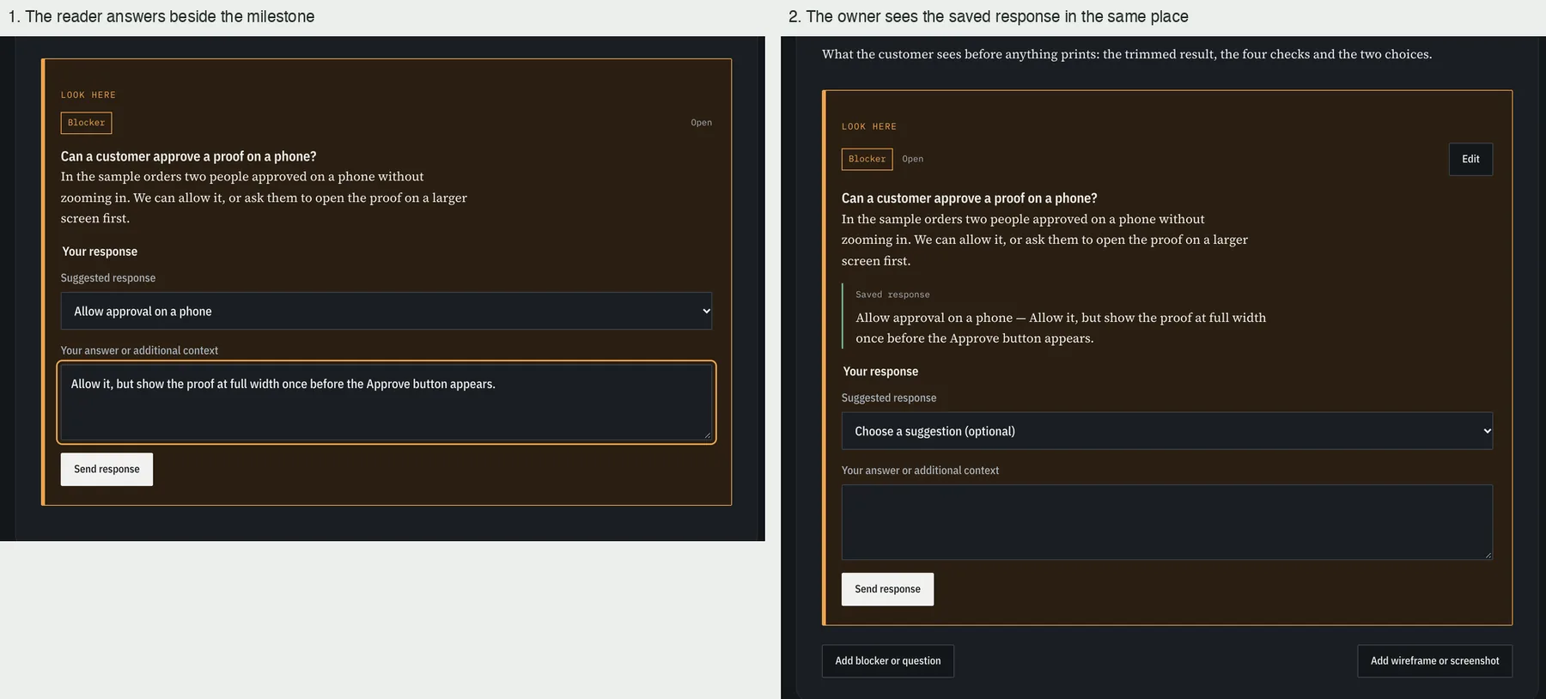Click the 'Saved response' label
Viewport: 1546px width, 699px height.
click(x=892, y=295)
